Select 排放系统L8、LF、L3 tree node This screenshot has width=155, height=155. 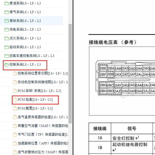(x=25, y=21)
